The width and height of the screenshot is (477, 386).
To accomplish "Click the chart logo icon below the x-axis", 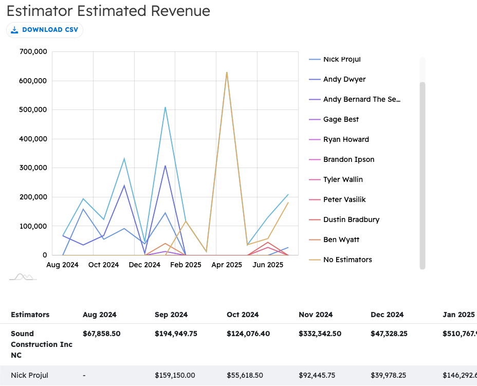I will tap(23, 277).
